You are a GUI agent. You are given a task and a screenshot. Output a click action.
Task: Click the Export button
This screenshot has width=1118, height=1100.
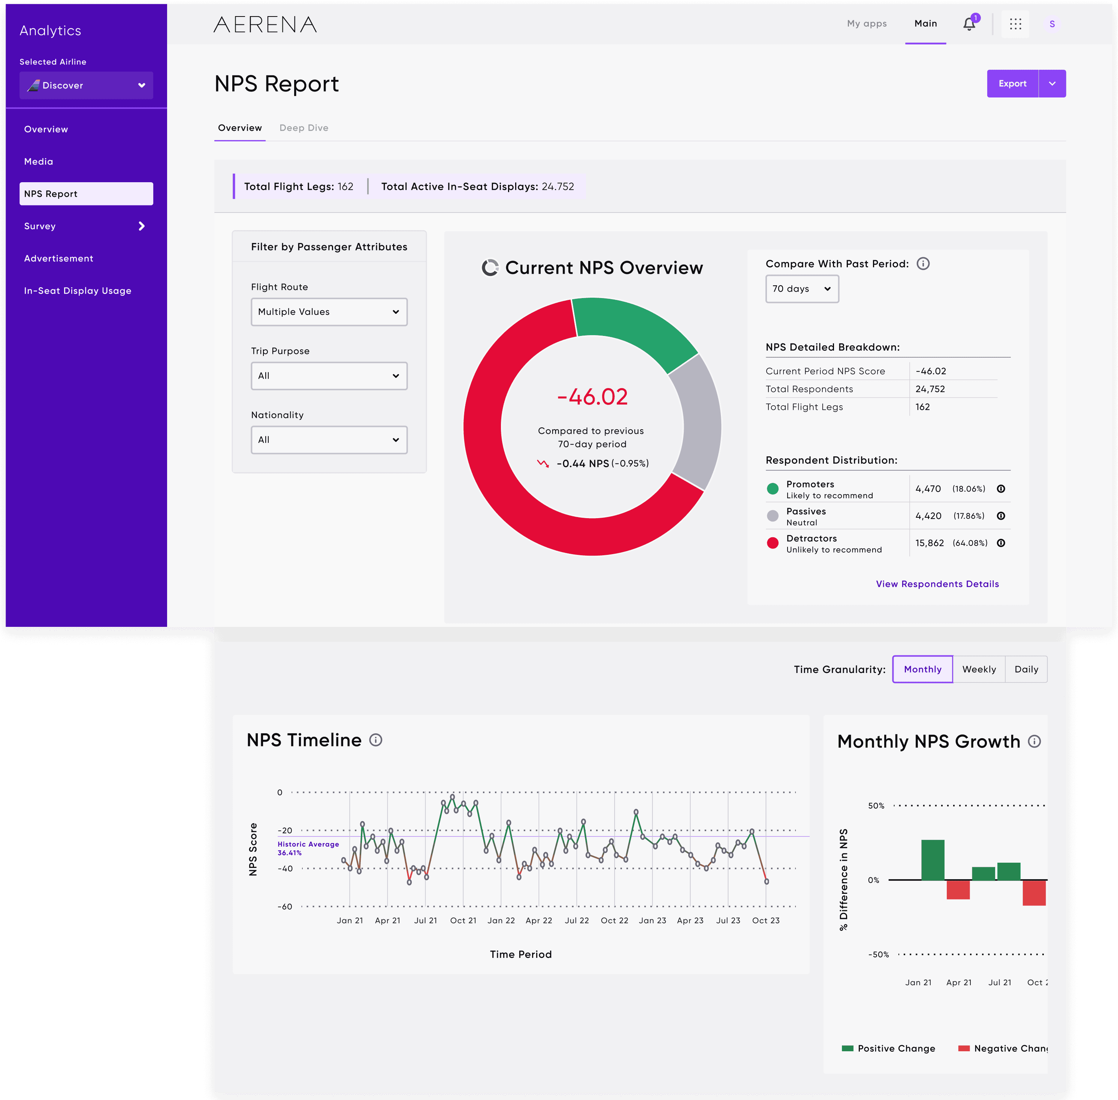[x=1012, y=84]
